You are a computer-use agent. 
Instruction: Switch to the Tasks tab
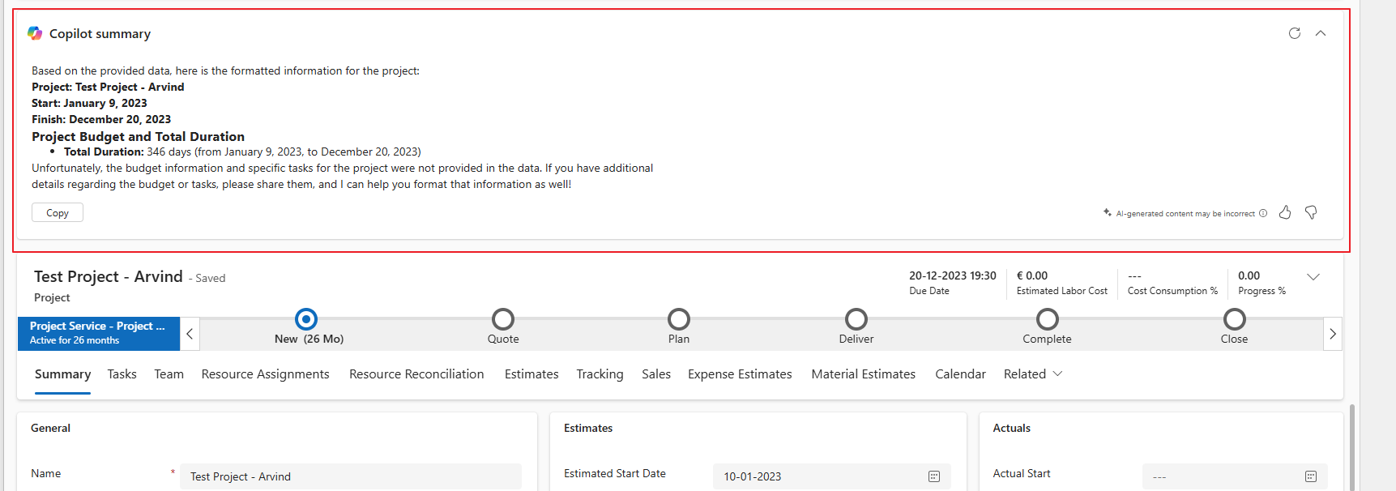(122, 374)
